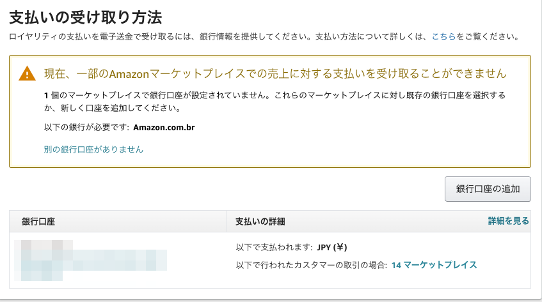
Task: Click the orange warning triangle icon
Action: tap(28, 73)
